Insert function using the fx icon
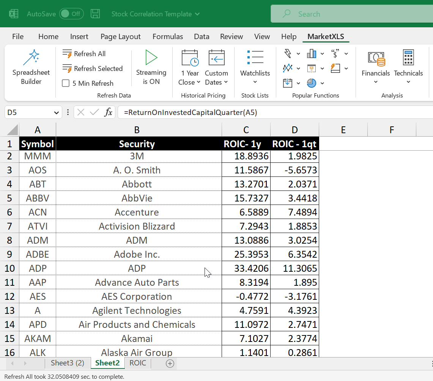Viewport: 433px width, 381px height. (x=109, y=112)
